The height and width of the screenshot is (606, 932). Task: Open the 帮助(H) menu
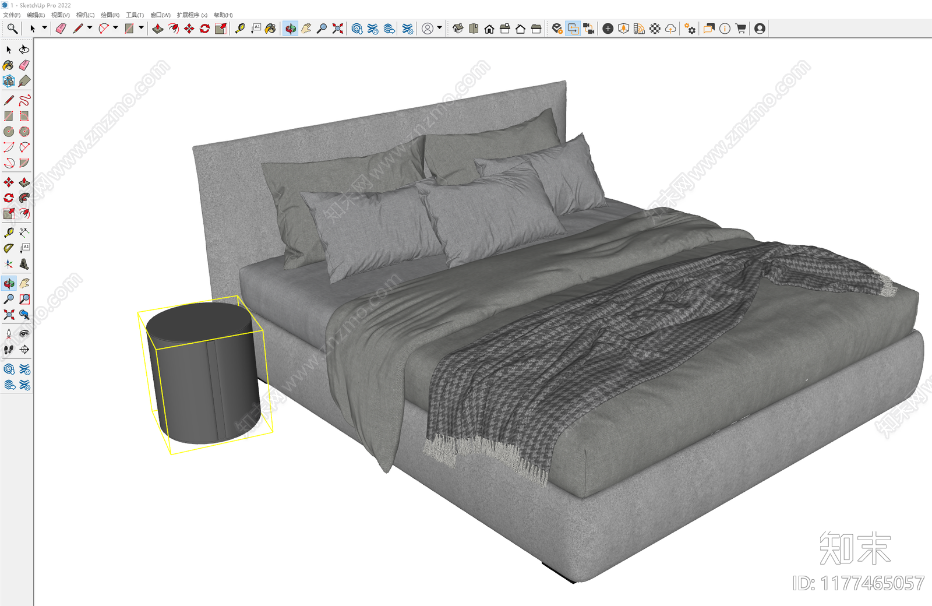223,15
